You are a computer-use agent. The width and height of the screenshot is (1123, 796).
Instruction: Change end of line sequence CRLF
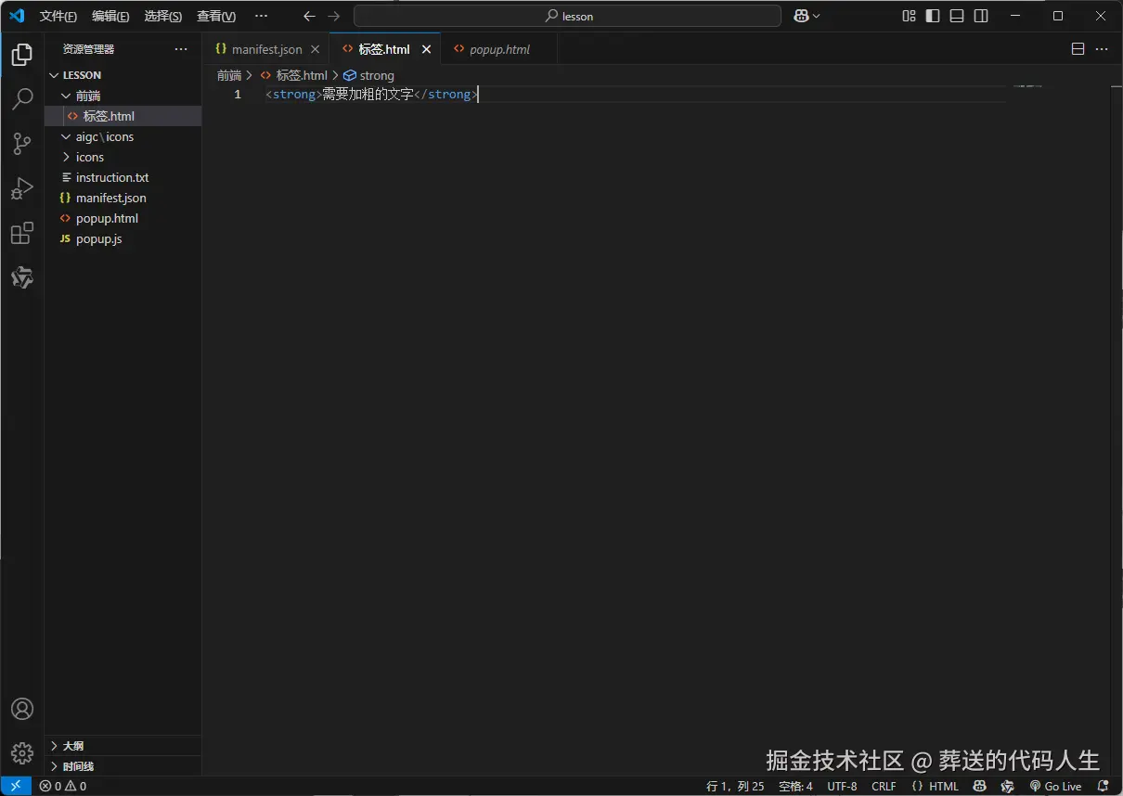point(884,786)
